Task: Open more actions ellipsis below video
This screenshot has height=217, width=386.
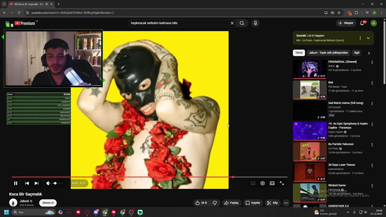Action: 286,203
